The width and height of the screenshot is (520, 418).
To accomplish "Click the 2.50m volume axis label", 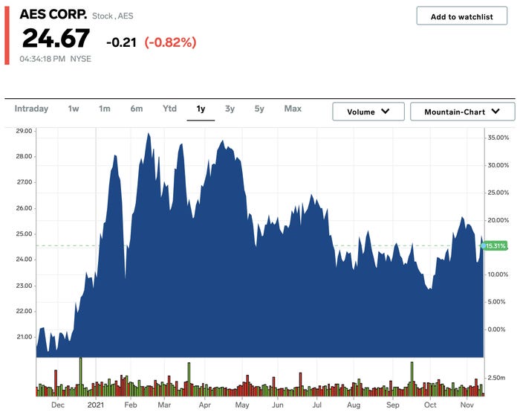I will 496,378.
